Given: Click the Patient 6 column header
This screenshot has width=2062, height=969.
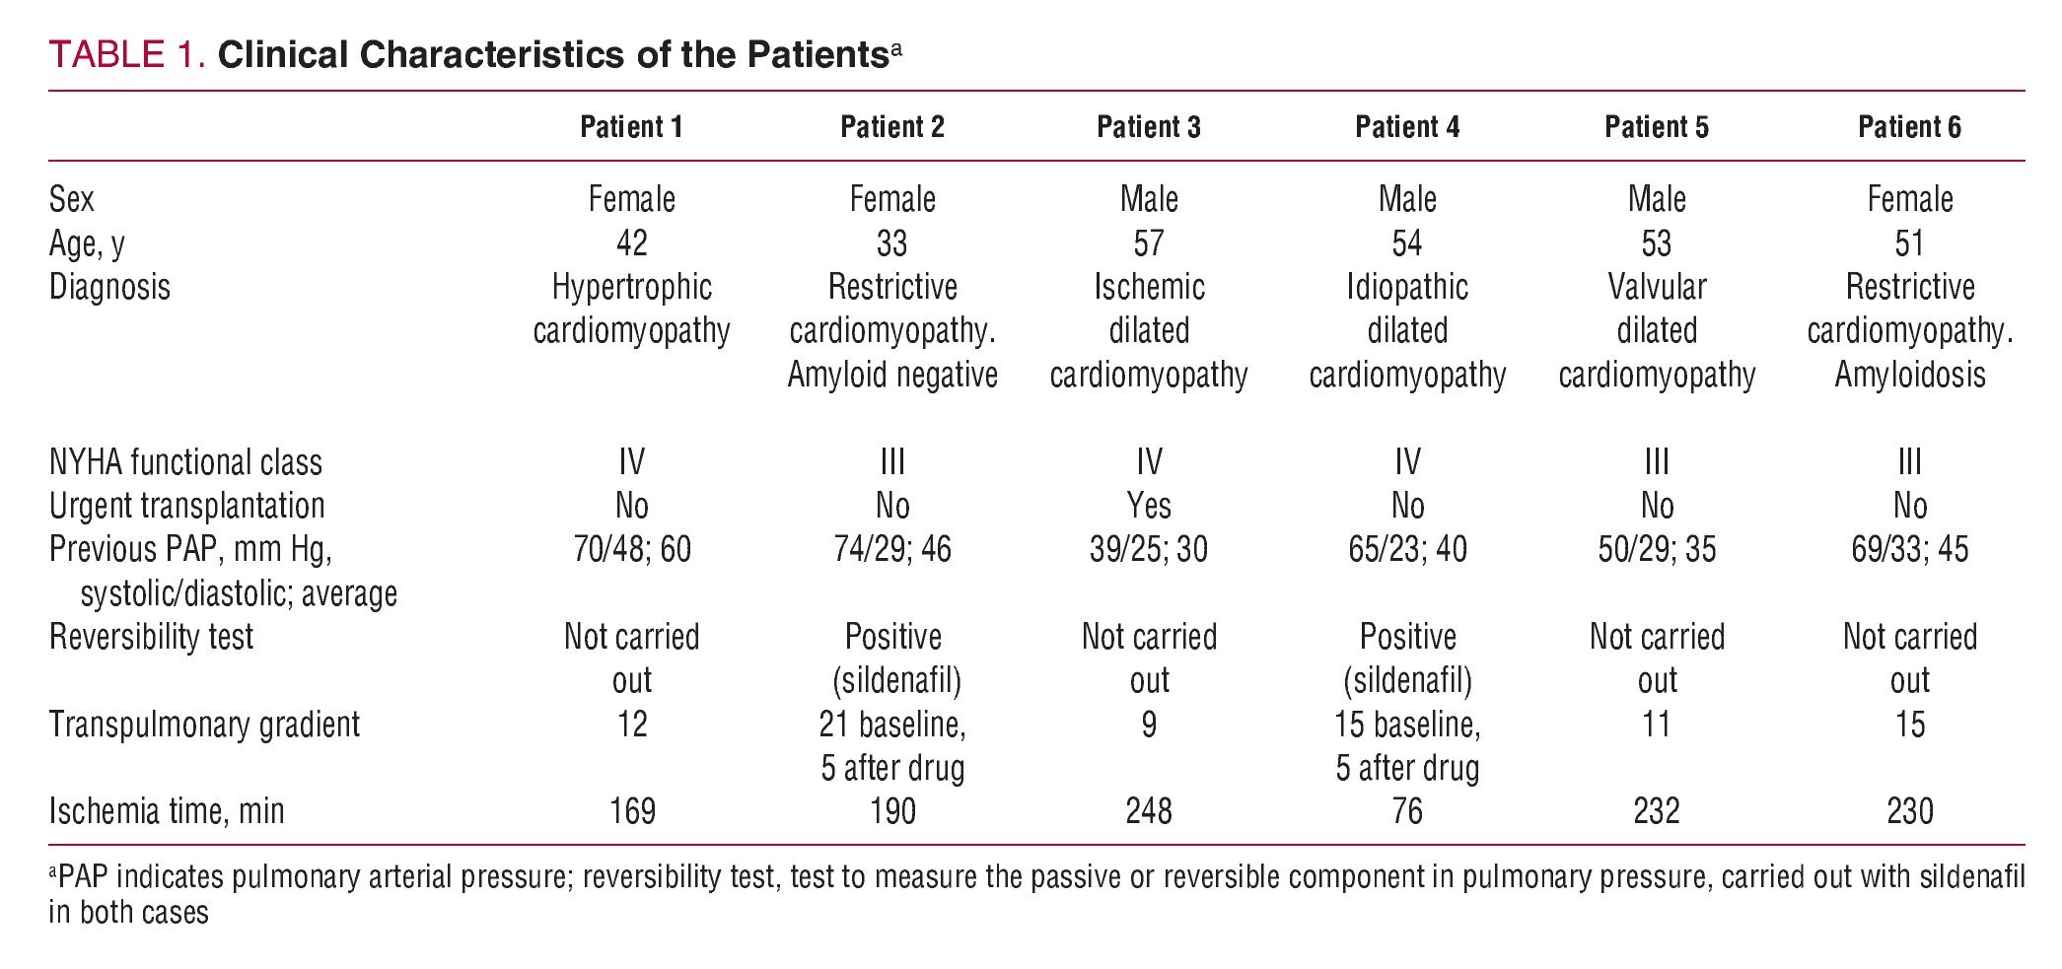Looking at the screenshot, I should tap(1909, 127).
